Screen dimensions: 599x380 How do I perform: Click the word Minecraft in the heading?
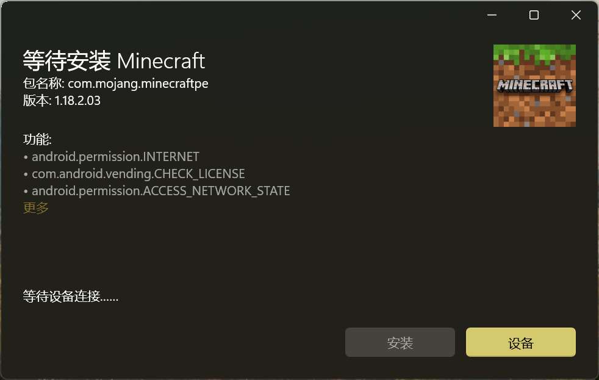point(161,61)
